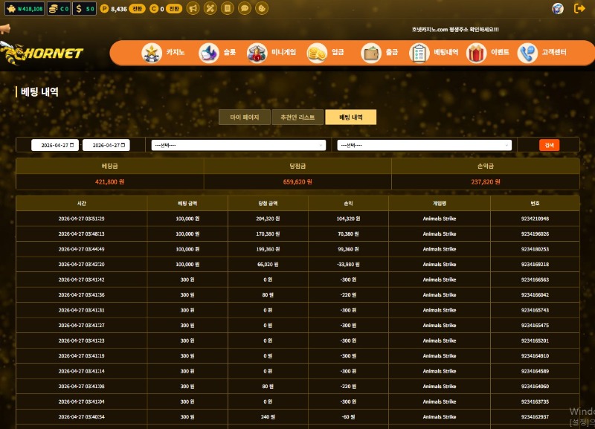Open the 카지노 casino menu
The height and width of the screenshot is (429, 595).
[x=164, y=53]
